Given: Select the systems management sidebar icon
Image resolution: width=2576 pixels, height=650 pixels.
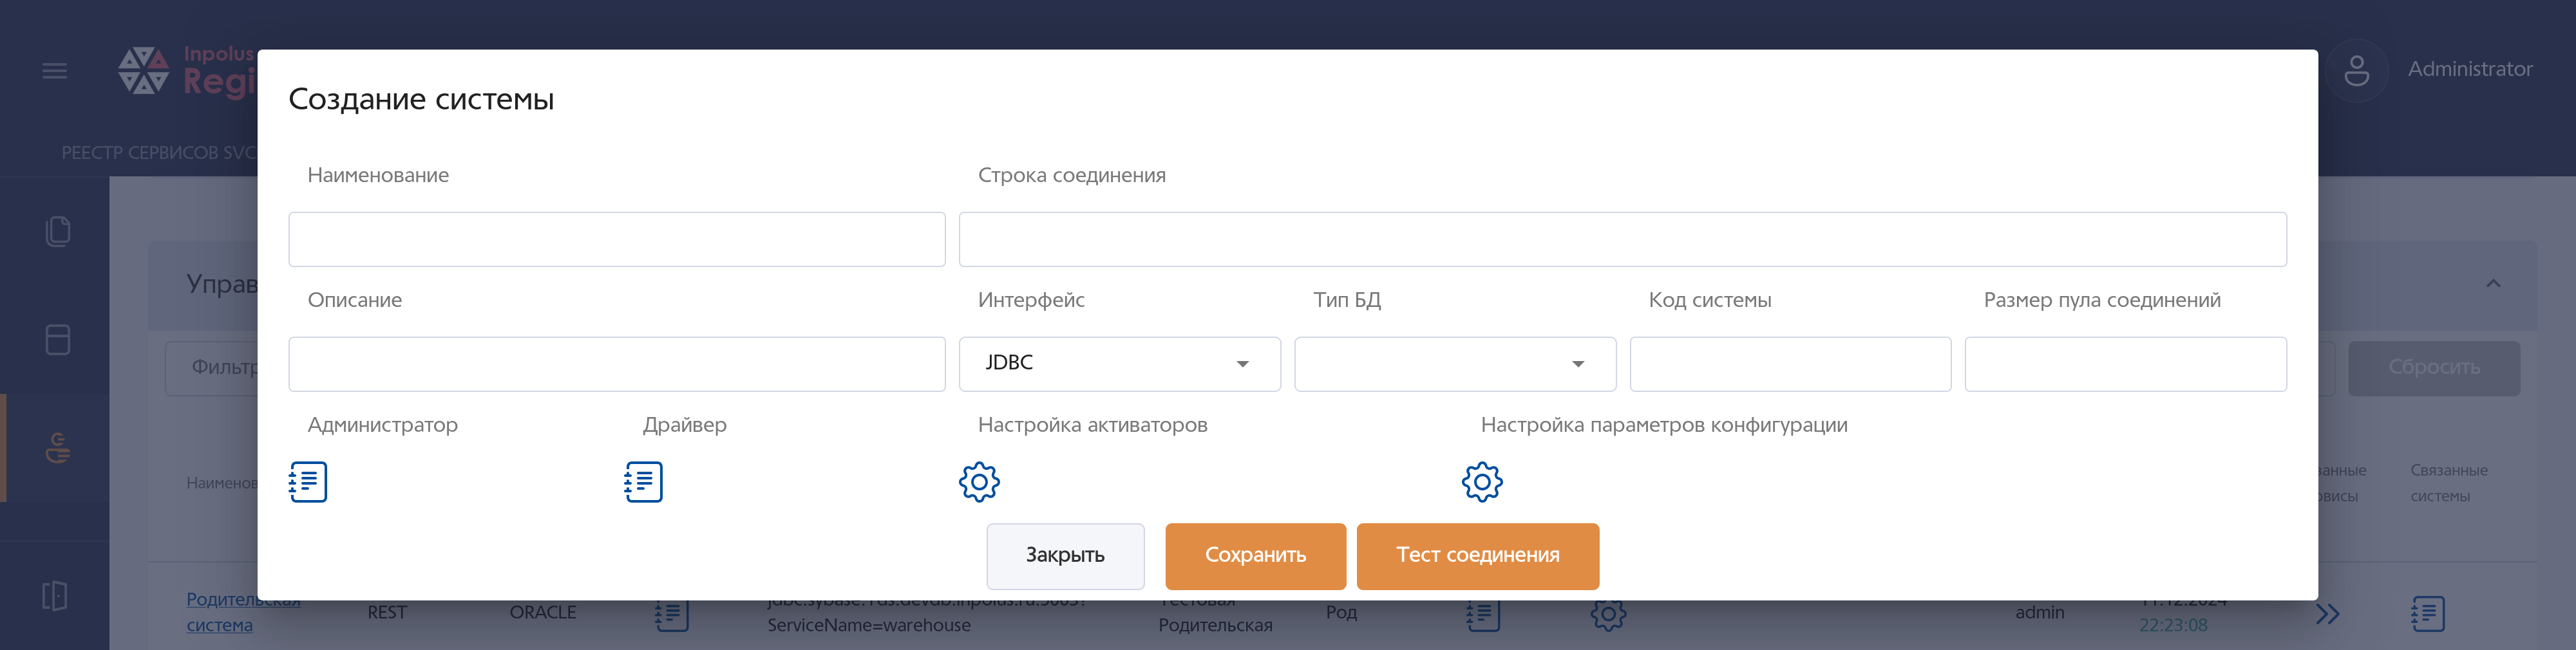Looking at the screenshot, I should pos(58,447).
